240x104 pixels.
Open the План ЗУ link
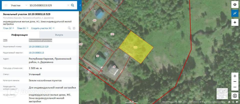click(8, 28)
